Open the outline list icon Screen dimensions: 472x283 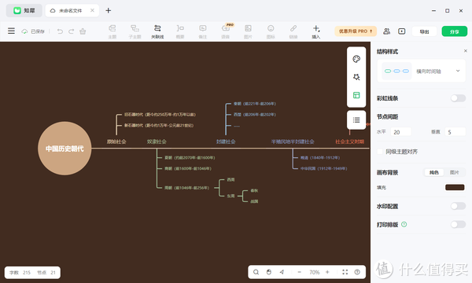356,120
